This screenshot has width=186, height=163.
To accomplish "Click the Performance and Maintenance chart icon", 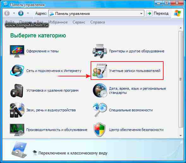I will (17, 130).
